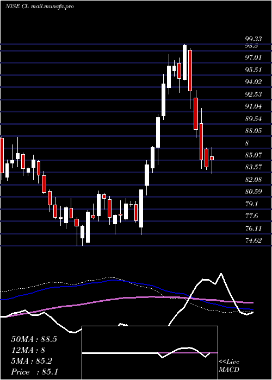Click the 99.33 price axis label
Image resolution: width=272 pixels, height=380 pixels.
tap(254, 39)
